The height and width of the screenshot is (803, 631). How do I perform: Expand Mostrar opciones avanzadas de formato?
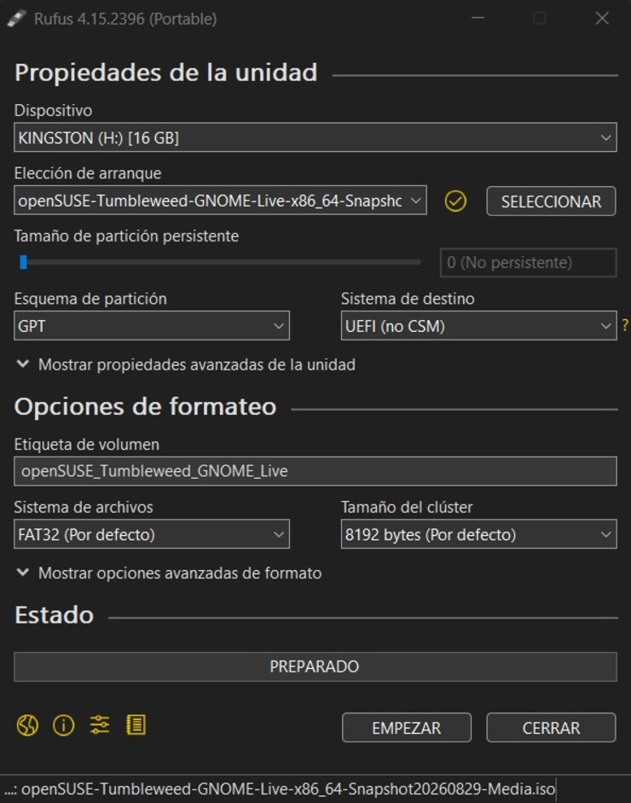(x=169, y=573)
